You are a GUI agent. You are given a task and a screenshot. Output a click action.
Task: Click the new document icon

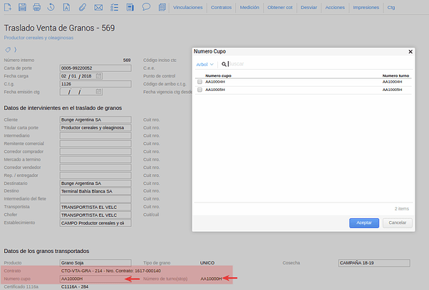(7, 7)
